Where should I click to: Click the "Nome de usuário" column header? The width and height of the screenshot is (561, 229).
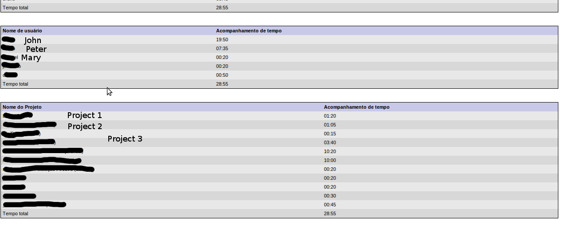(22, 31)
